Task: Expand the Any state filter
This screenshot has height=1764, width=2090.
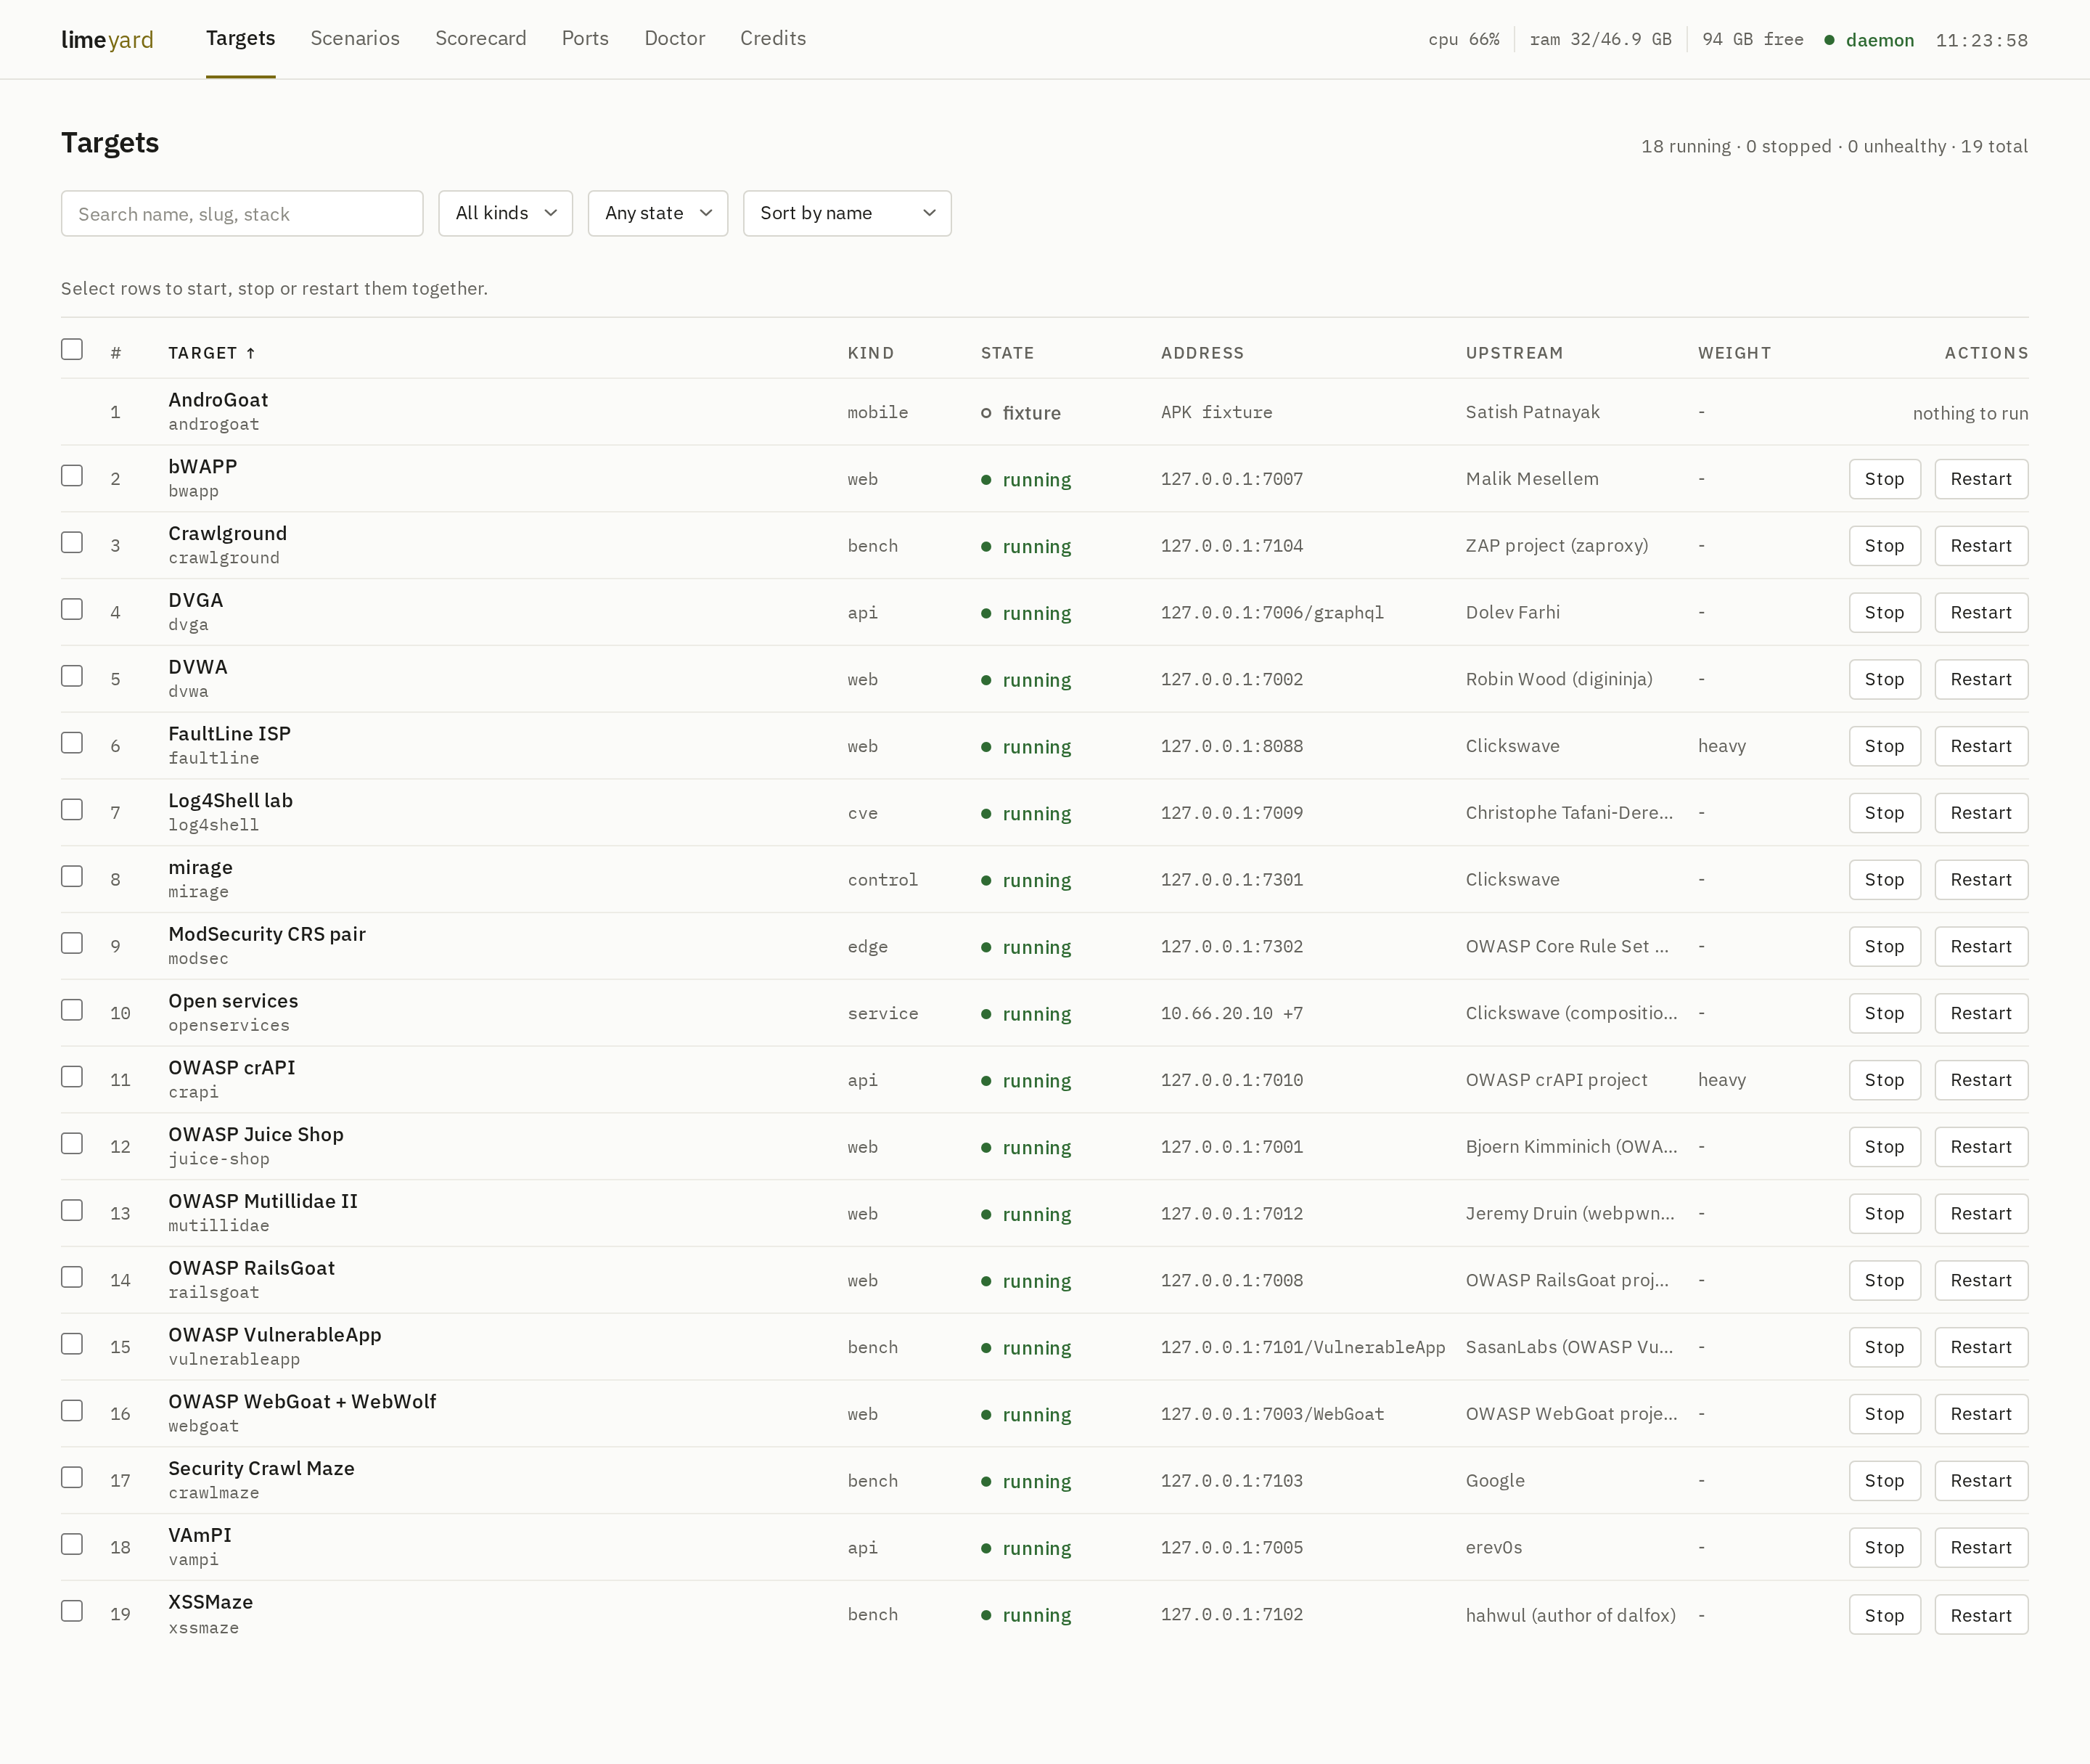Action: coord(657,213)
